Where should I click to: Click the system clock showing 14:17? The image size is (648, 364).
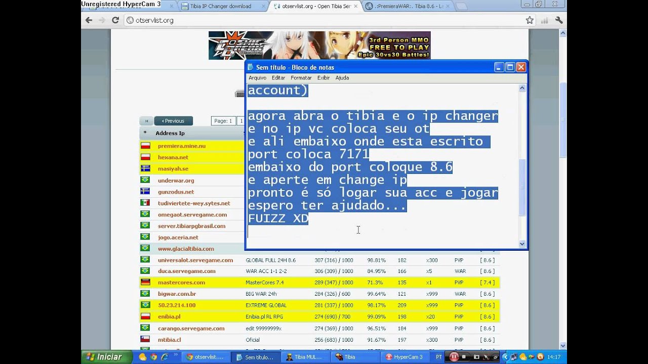[554, 357]
